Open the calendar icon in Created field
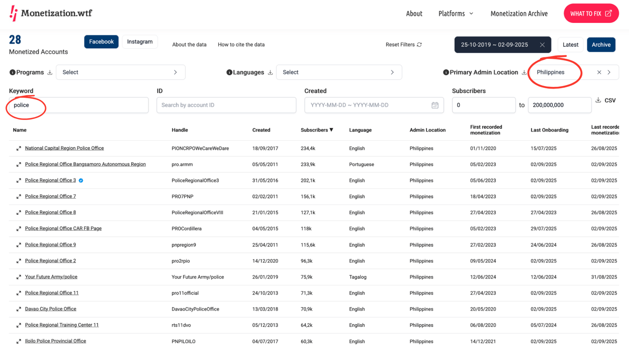This screenshot has width=629, height=353. (435, 105)
